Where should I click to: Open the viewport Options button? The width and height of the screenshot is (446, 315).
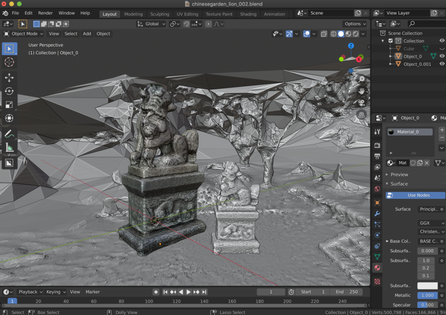pyautogui.click(x=354, y=24)
